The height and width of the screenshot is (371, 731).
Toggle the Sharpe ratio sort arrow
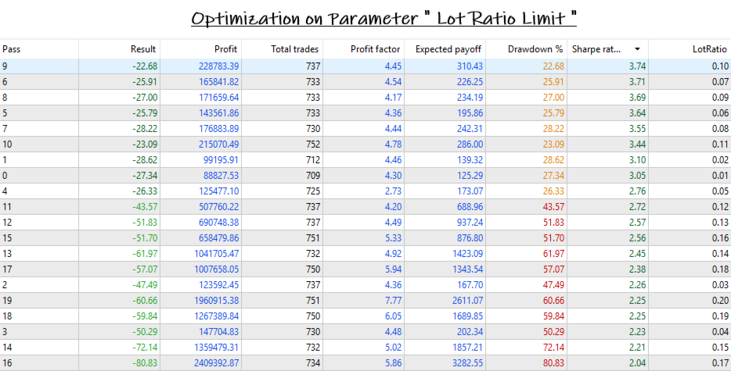pos(637,49)
